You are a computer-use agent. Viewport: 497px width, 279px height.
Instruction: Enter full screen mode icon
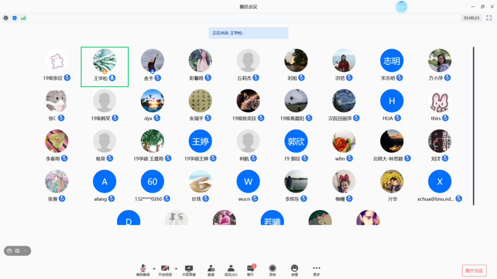[x=489, y=18]
